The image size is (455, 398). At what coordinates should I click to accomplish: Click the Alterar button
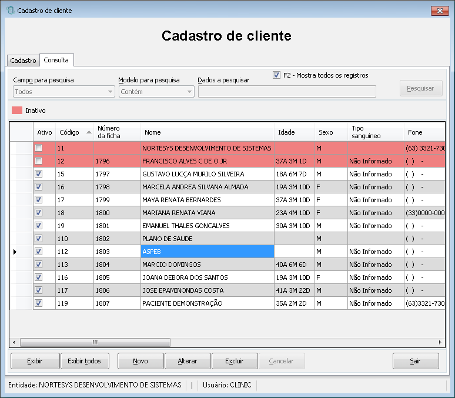188,361
